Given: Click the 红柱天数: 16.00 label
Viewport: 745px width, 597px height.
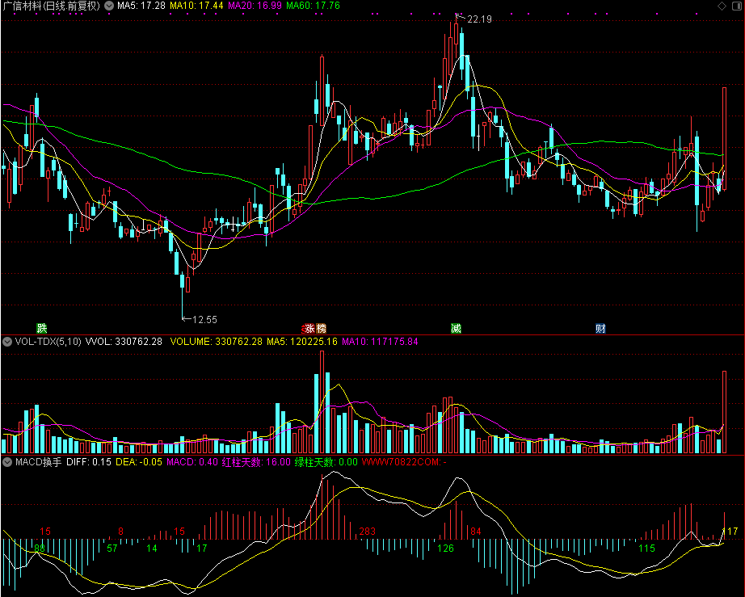Looking at the screenshot, I should 256,462.
